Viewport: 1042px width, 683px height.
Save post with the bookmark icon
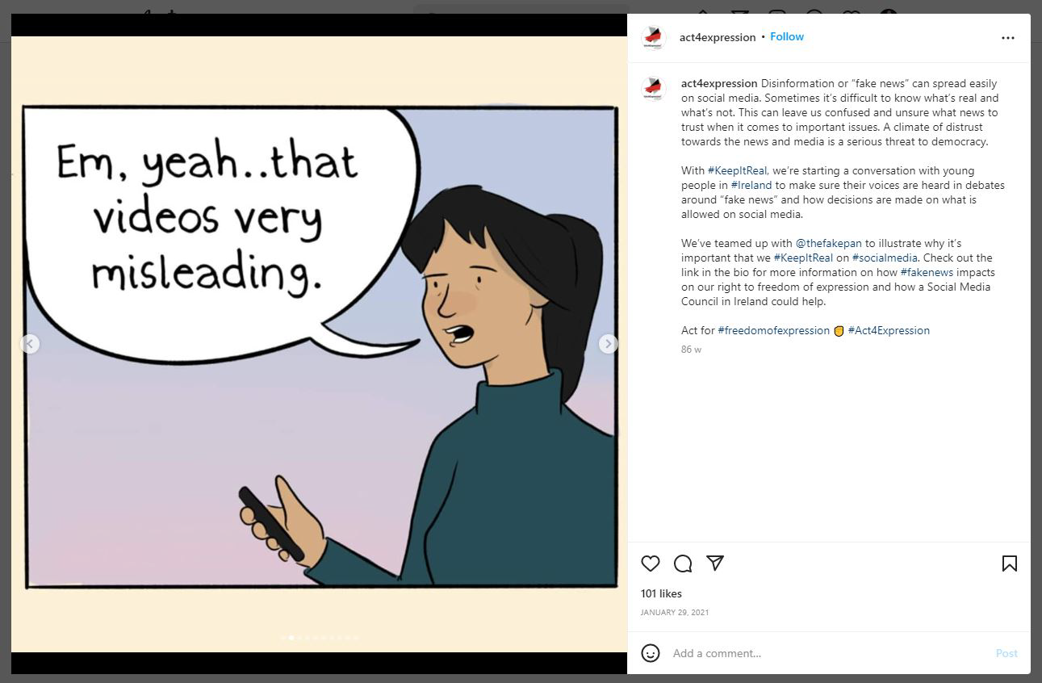coord(1009,564)
